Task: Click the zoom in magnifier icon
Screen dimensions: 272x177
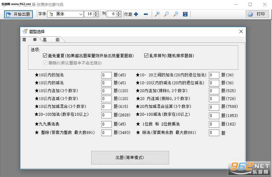Action: (x=157, y=14)
